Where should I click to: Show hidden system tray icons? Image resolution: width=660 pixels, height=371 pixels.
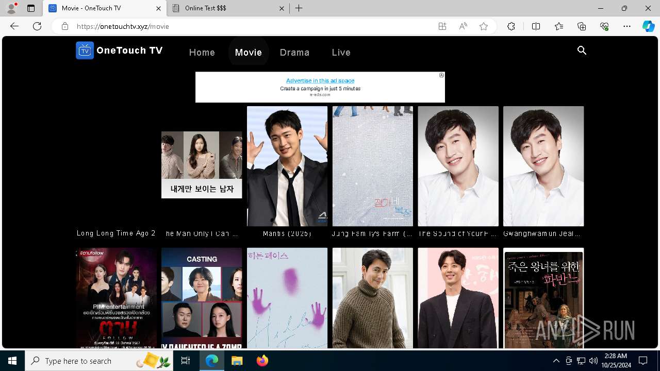click(x=556, y=361)
